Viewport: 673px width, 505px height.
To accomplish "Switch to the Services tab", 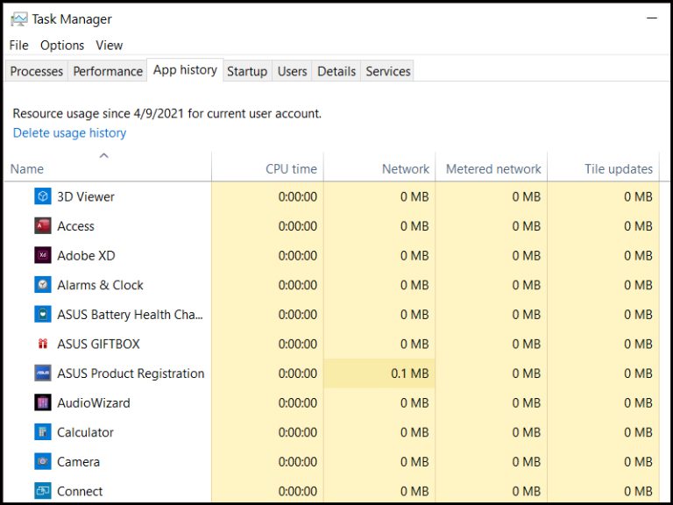I will pos(388,71).
